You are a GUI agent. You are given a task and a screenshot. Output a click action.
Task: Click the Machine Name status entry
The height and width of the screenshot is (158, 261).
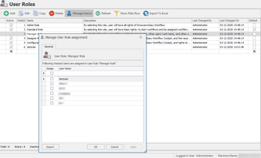coord(228,156)
